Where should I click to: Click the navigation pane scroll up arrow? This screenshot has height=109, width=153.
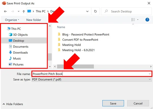click(x=50, y=26)
